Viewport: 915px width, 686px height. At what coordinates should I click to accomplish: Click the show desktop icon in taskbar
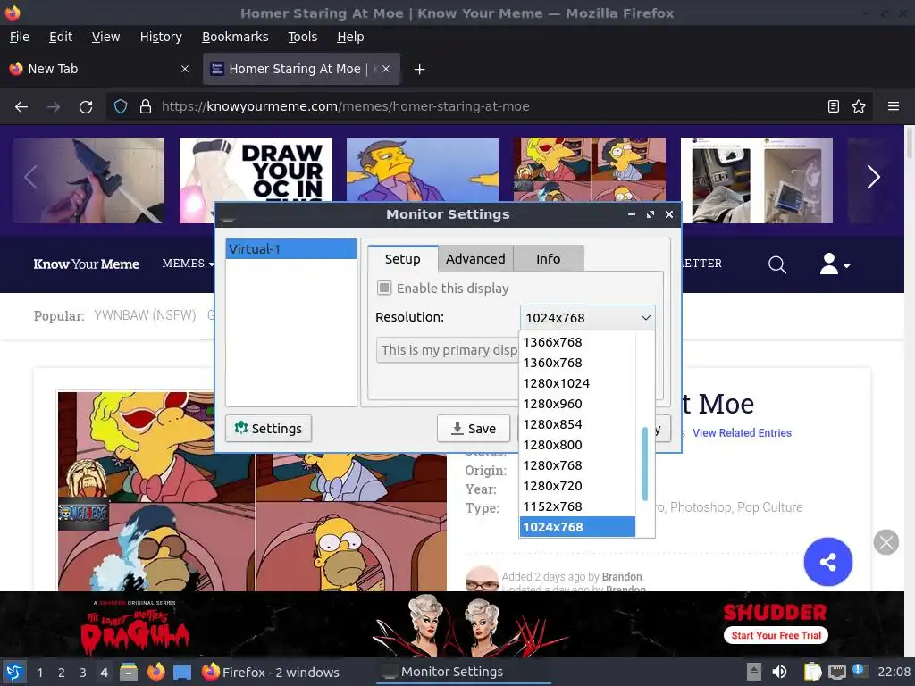pyautogui.click(x=182, y=673)
